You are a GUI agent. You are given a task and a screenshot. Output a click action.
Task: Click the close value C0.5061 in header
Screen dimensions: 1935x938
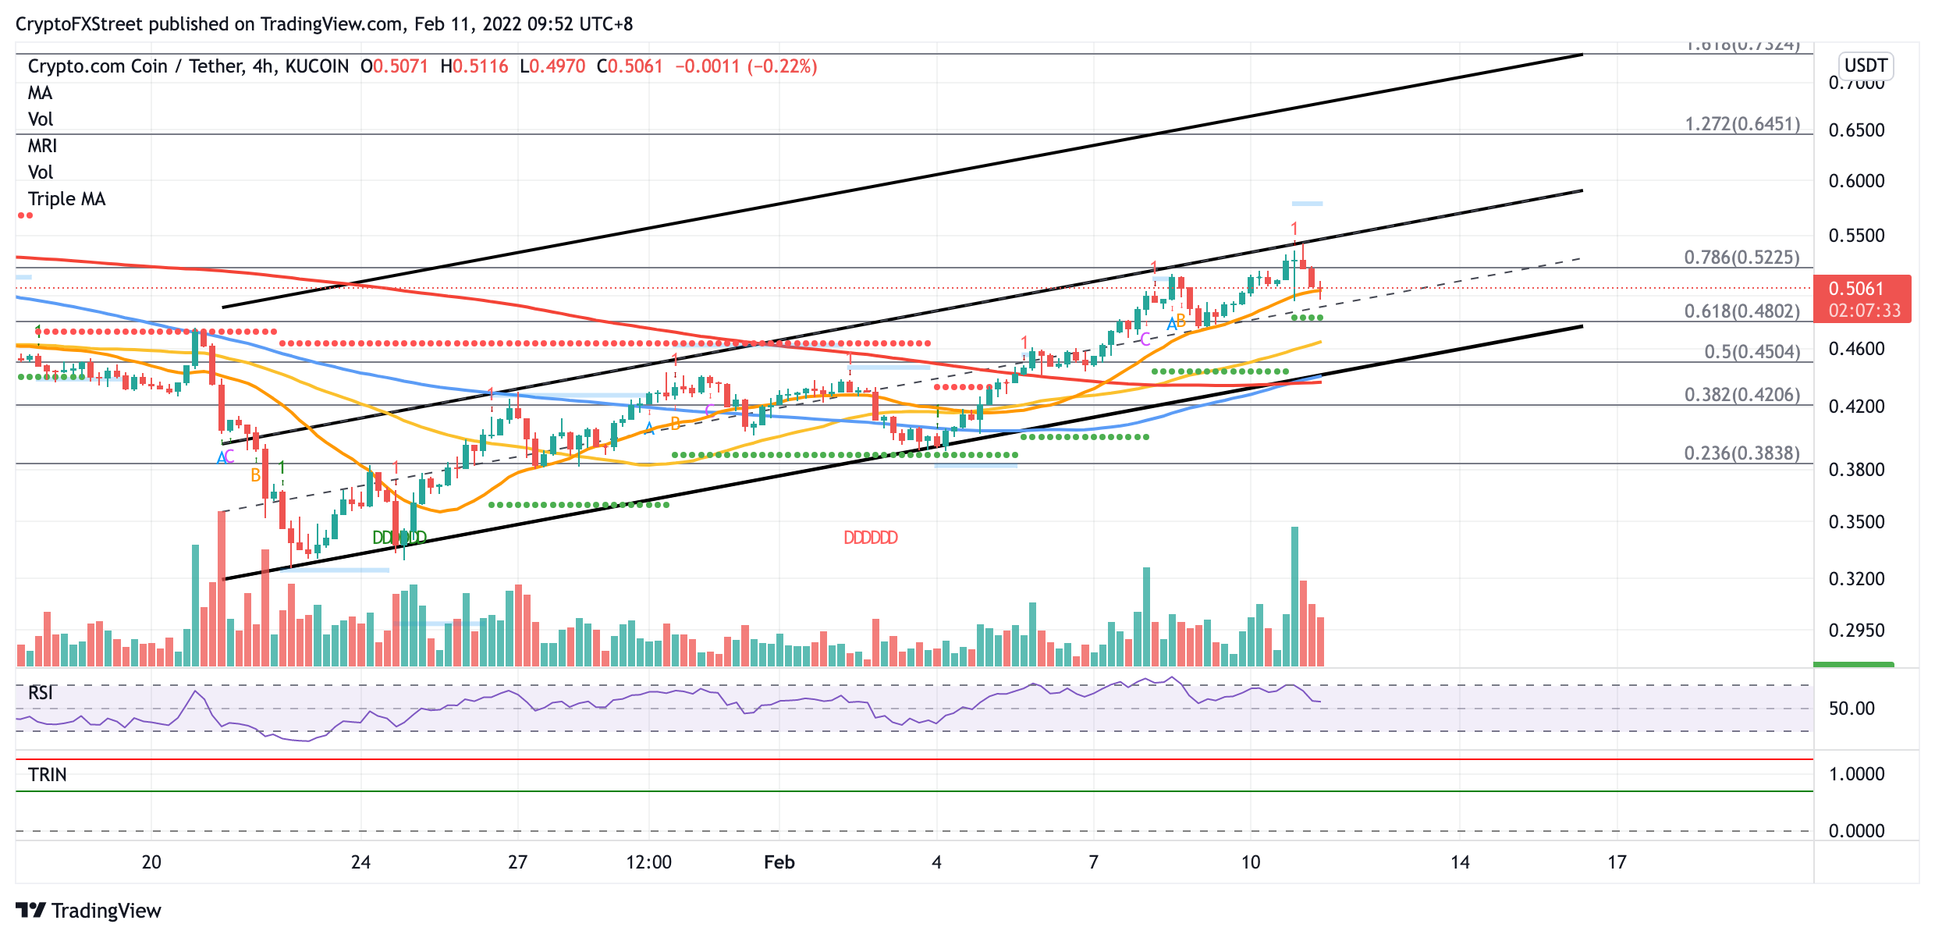tap(630, 66)
